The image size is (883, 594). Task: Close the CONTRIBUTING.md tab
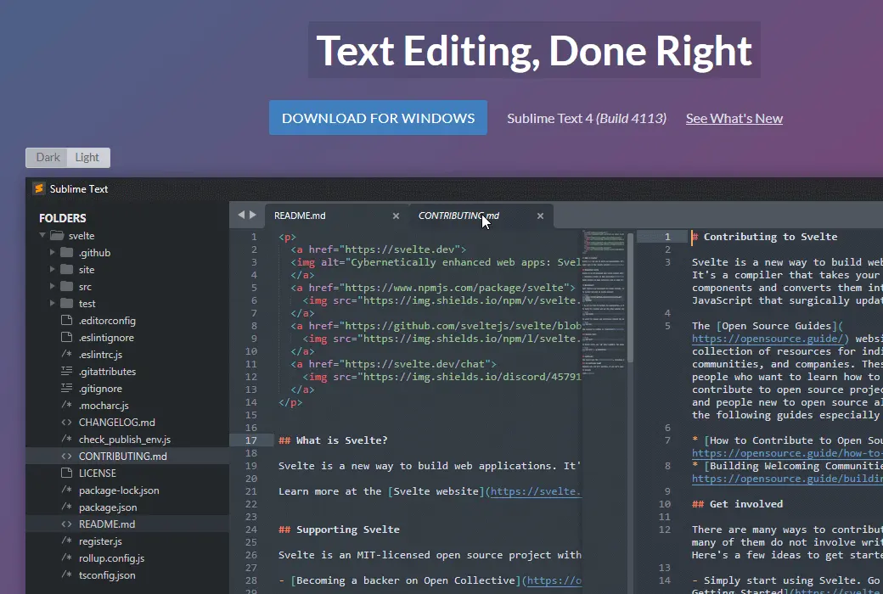540,216
